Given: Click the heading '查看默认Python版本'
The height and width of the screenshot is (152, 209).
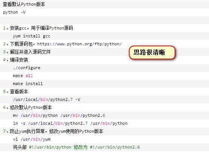Looking at the screenshot, I should coord(24,4).
